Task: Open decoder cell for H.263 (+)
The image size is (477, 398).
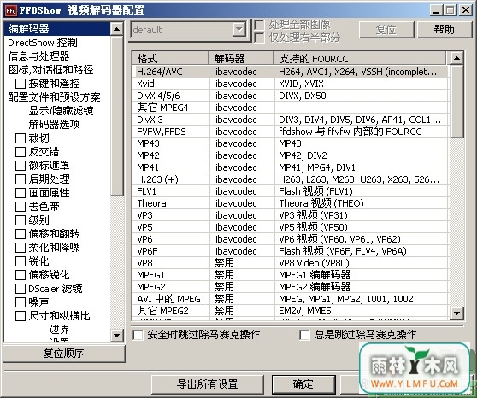Action: pyautogui.click(x=242, y=179)
